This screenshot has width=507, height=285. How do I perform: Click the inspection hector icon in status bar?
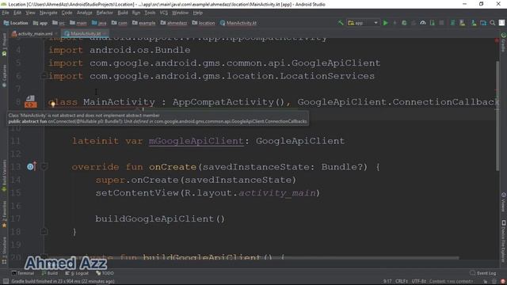coord(494,281)
